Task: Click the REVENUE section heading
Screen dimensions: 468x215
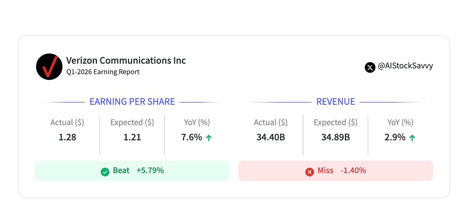Action: click(336, 102)
